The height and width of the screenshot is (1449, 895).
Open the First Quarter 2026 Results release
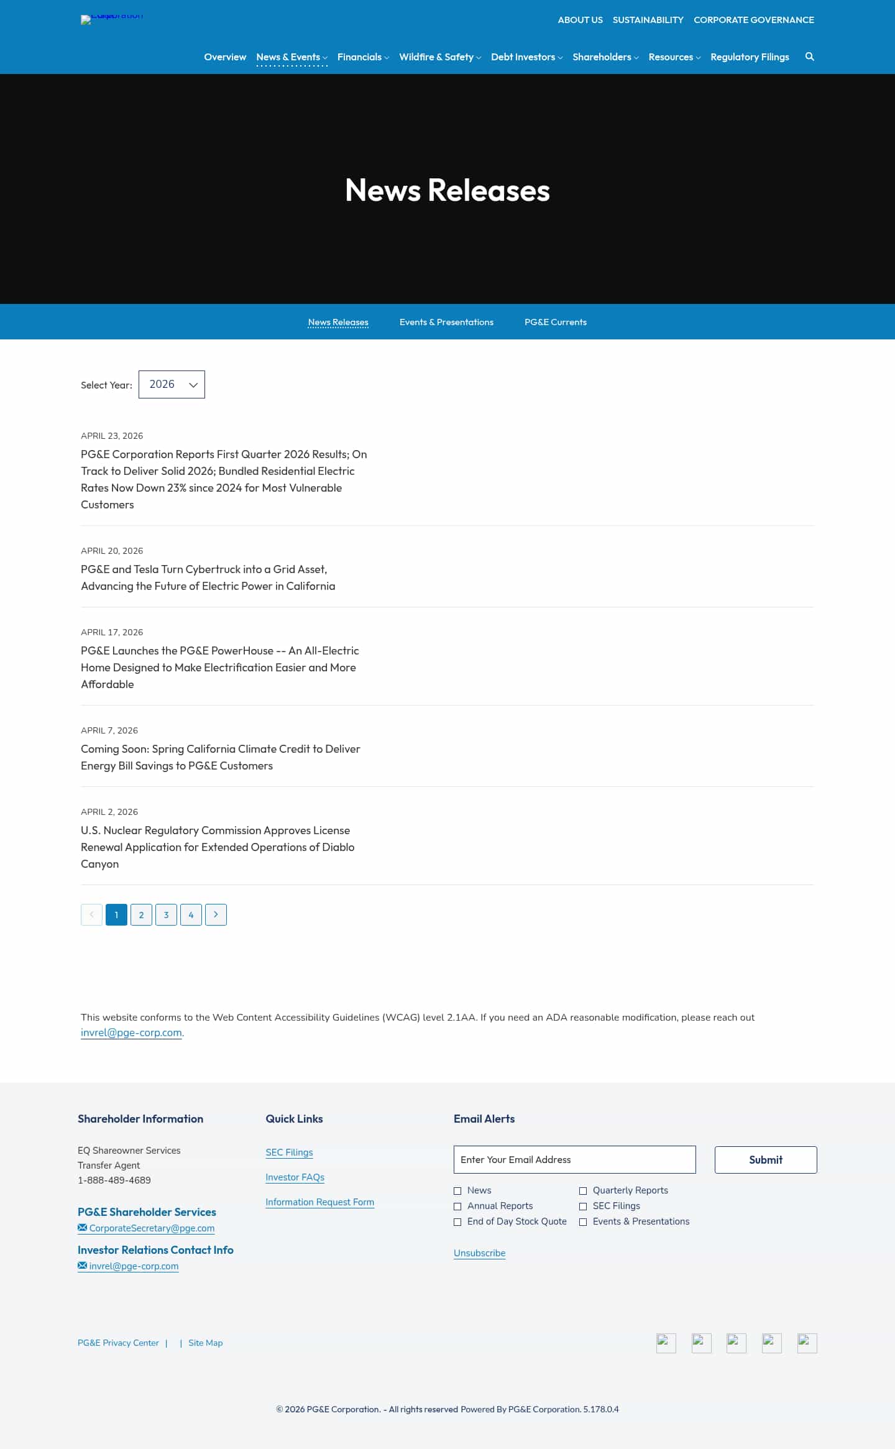[224, 479]
